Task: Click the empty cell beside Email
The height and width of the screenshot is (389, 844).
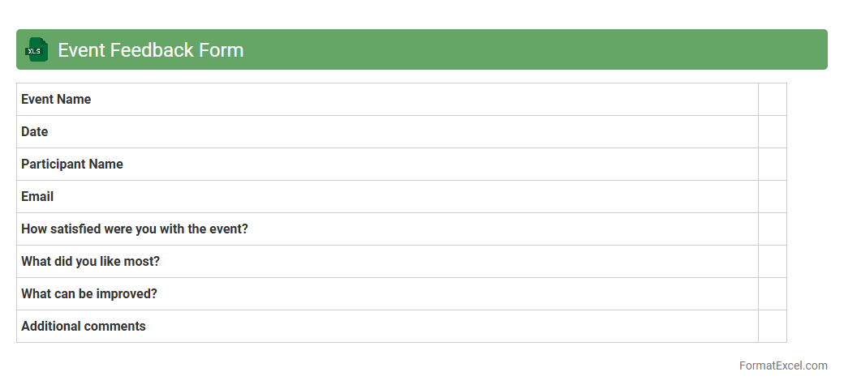Action: pos(773,197)
